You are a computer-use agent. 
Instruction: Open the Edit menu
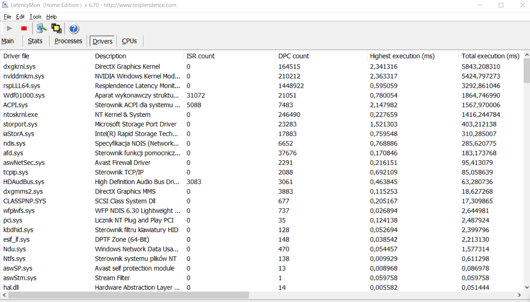pyautogui.click(x=20, y=16)
